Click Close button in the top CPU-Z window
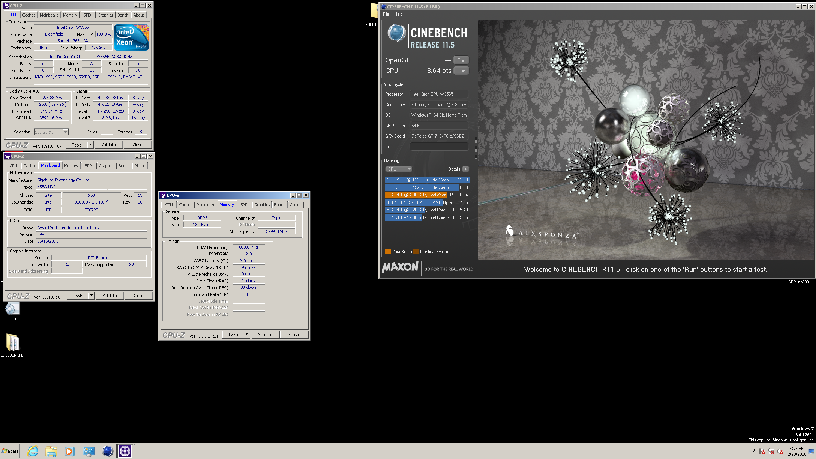Viewport: 816px width, 459px height. [x=137, y=145]
